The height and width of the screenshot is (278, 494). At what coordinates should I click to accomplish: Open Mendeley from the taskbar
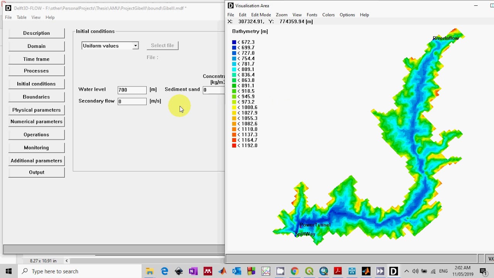click(x=208, y=271)
